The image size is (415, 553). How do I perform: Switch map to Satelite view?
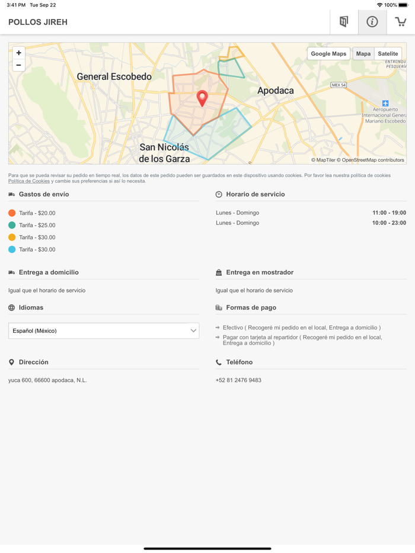pyautogui.click(x=388, y=54)
